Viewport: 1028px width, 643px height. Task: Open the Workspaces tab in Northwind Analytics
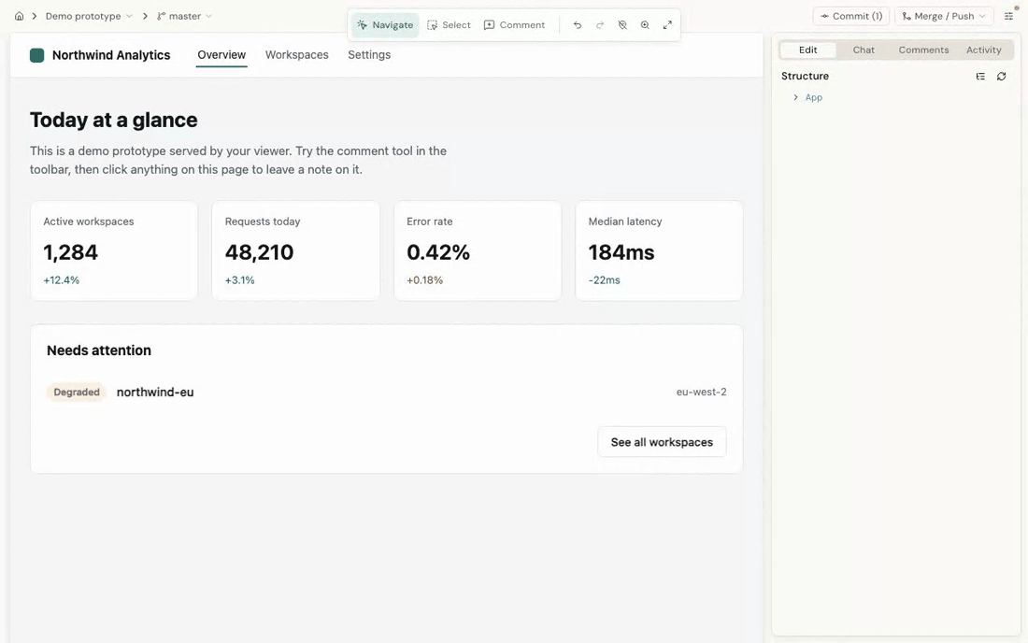pyautogui.click(x=297, y=55)
